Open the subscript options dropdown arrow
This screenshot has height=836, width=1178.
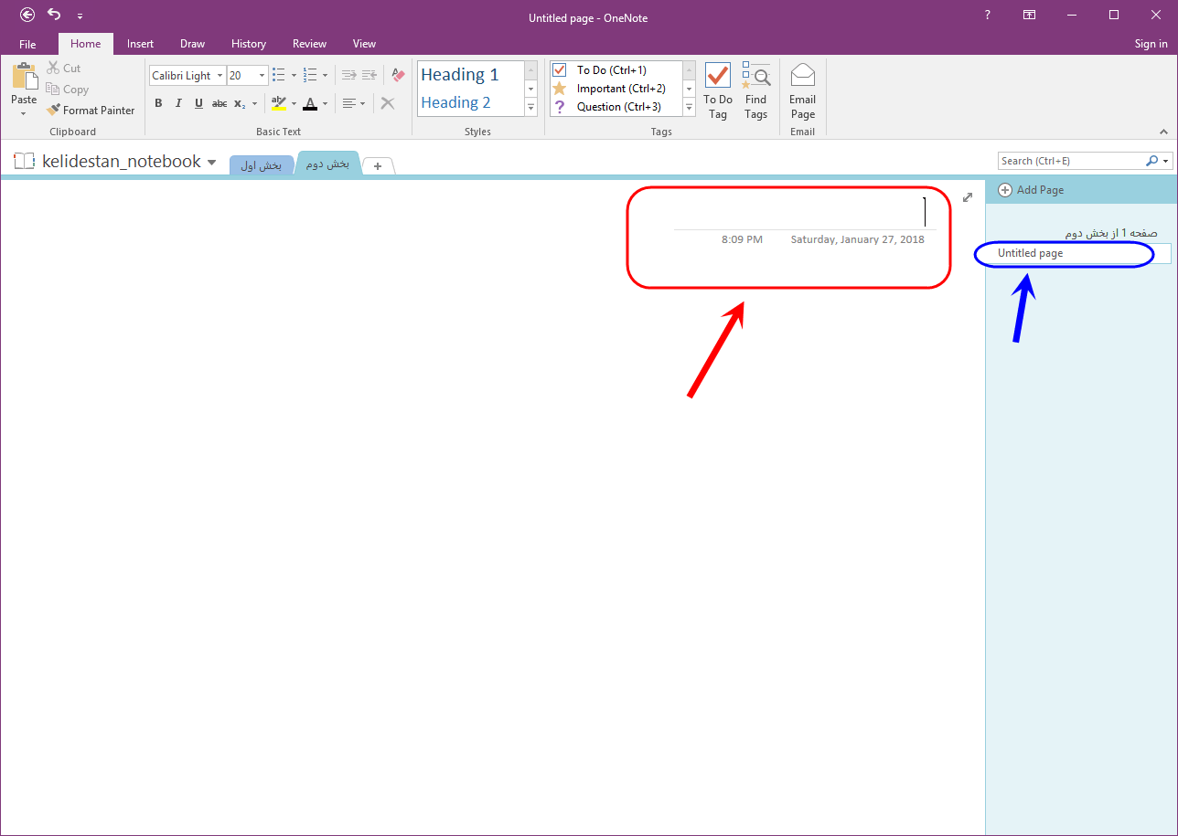[253, 103]
